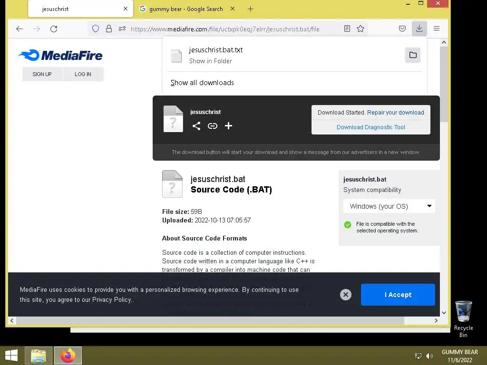Screen dimensions: 487x365
Task: Click the horizontal scrollbar right arrow
Action: point(436,321)
